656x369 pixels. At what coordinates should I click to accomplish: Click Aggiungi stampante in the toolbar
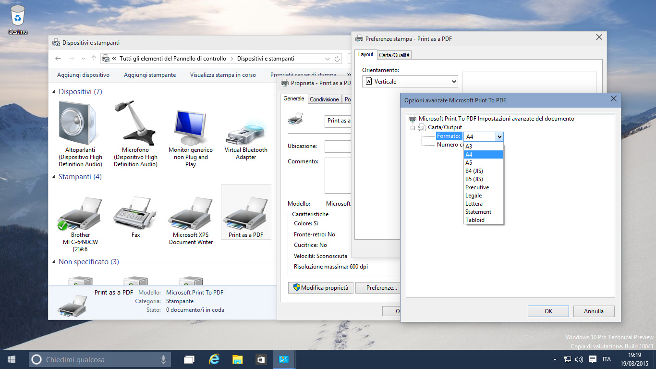click(x=150, y=75)
